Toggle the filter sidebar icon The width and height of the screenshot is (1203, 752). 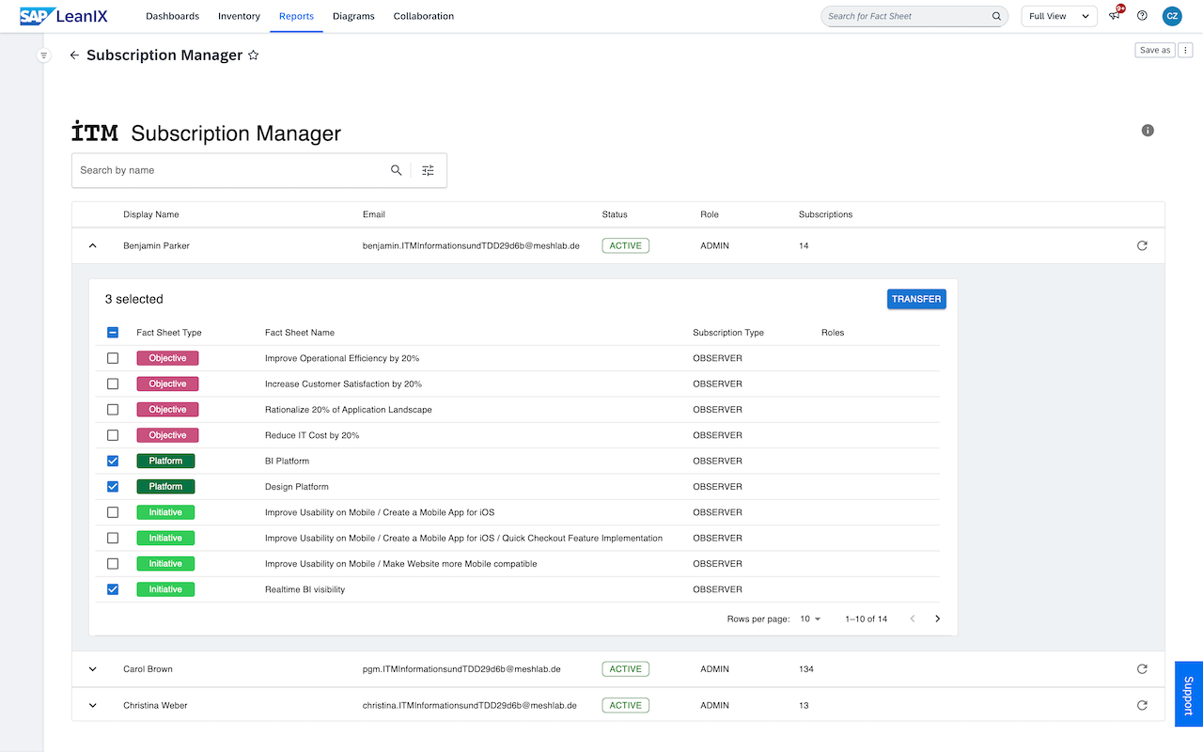coord(43,55)
